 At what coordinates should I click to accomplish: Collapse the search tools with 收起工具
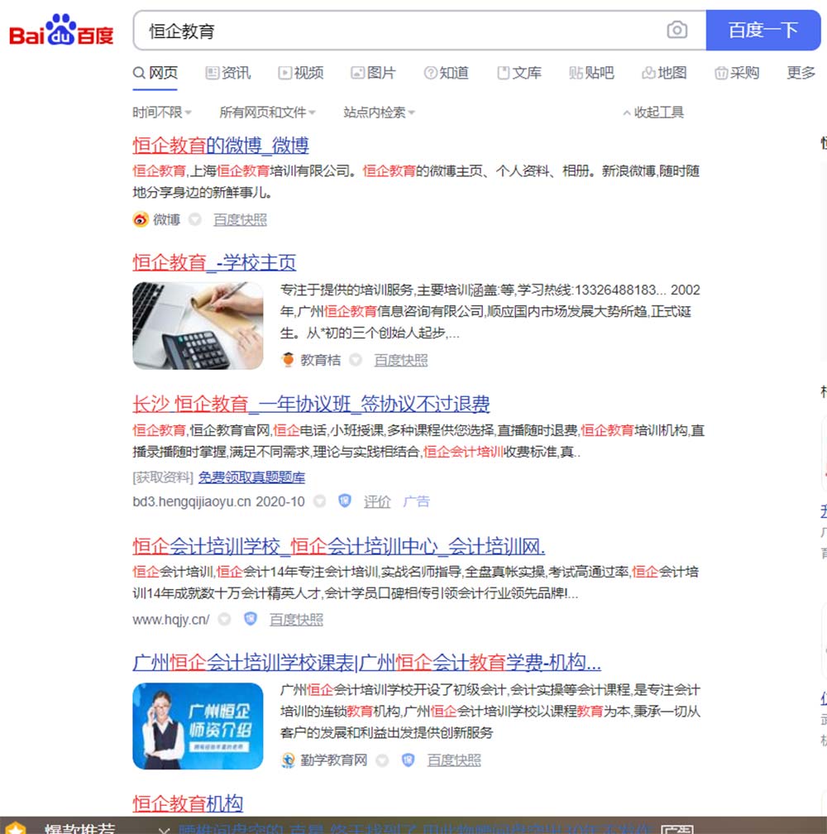pyautogui.click(x=653, y=113)
